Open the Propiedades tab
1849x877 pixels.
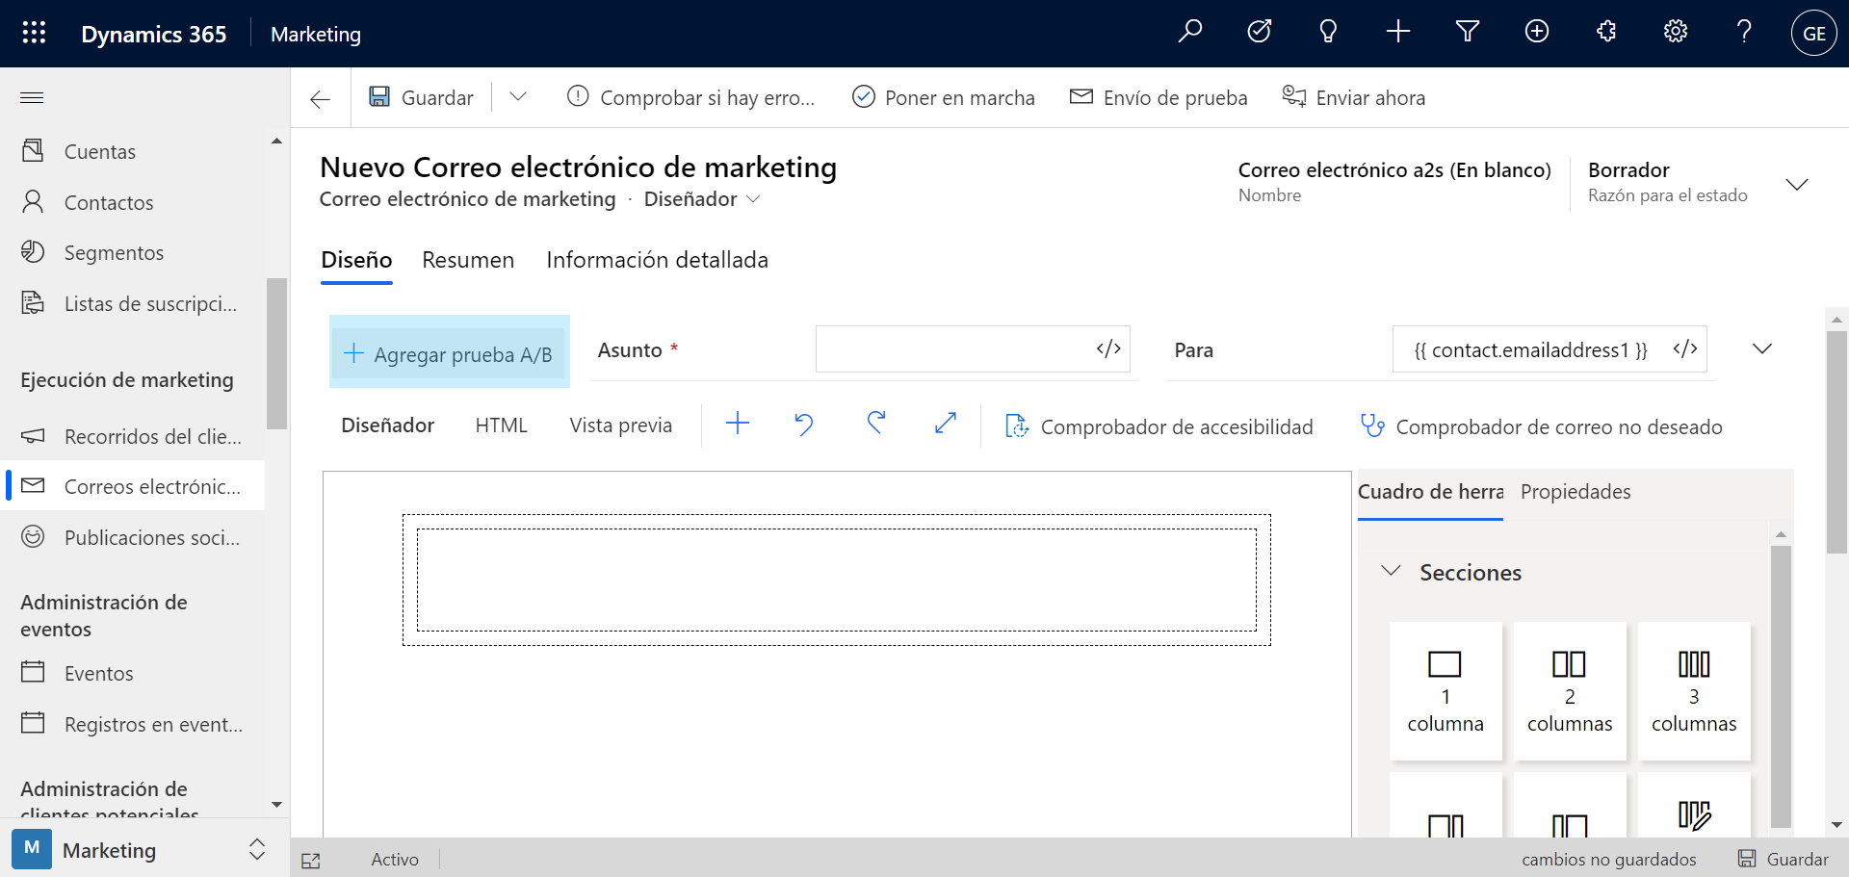1575,492
